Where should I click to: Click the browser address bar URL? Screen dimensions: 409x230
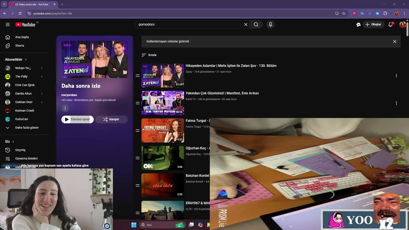point(53,13)
